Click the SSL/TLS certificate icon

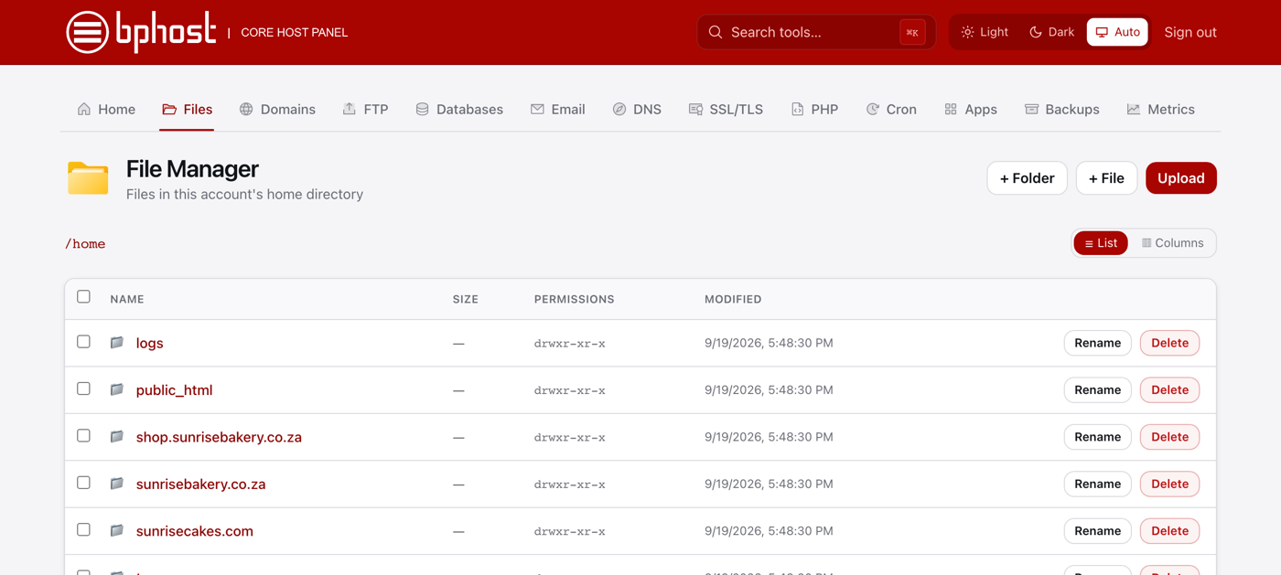pos(695,109)
